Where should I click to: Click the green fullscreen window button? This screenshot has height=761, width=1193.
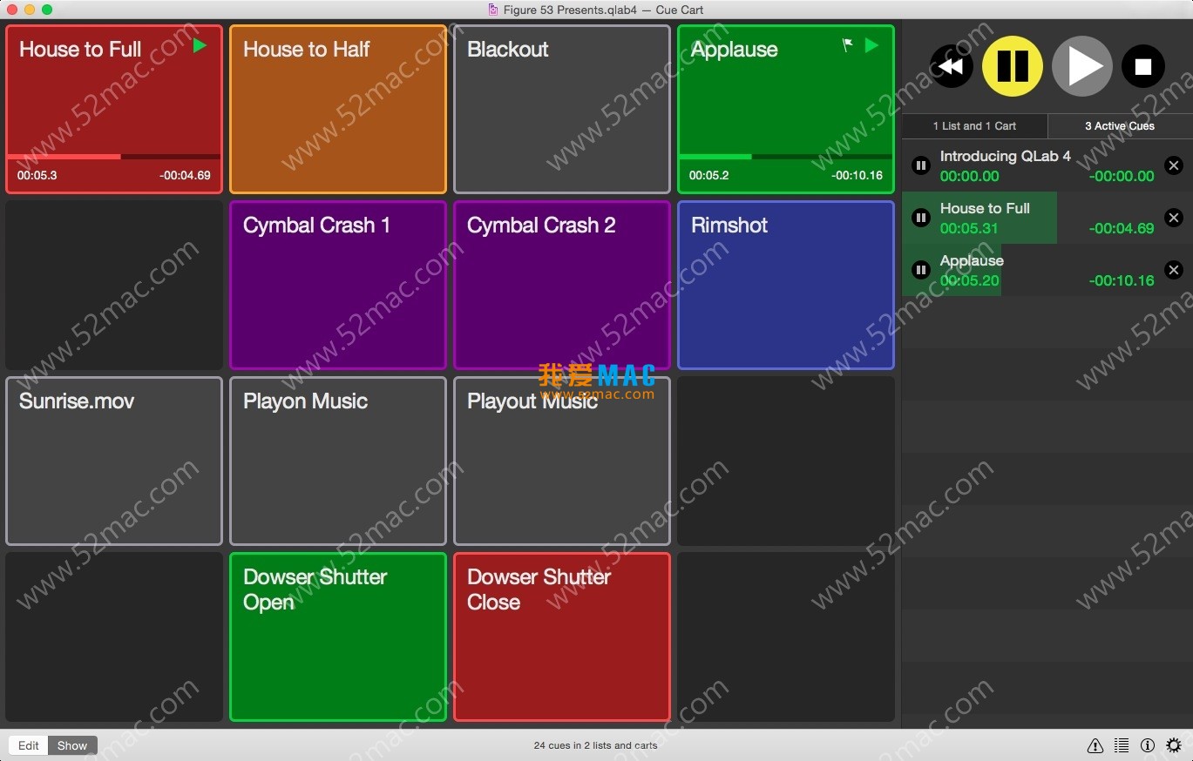coord(47,10)
